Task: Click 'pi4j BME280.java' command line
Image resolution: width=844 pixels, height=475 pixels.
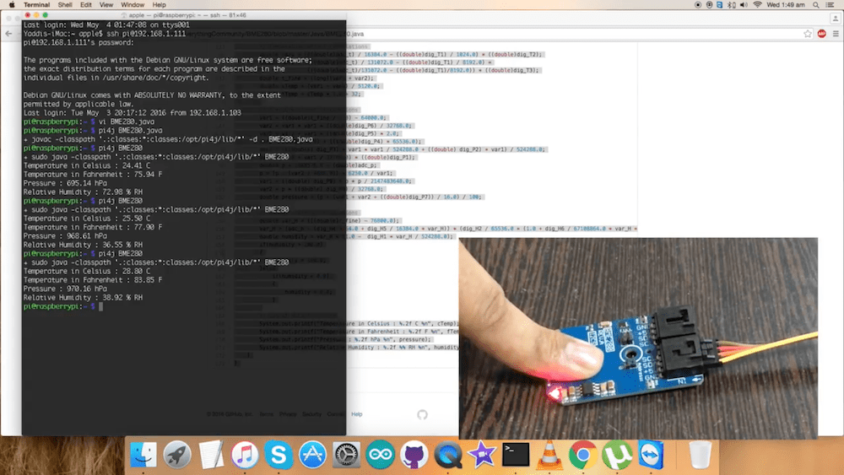Action: click(93, 130)
